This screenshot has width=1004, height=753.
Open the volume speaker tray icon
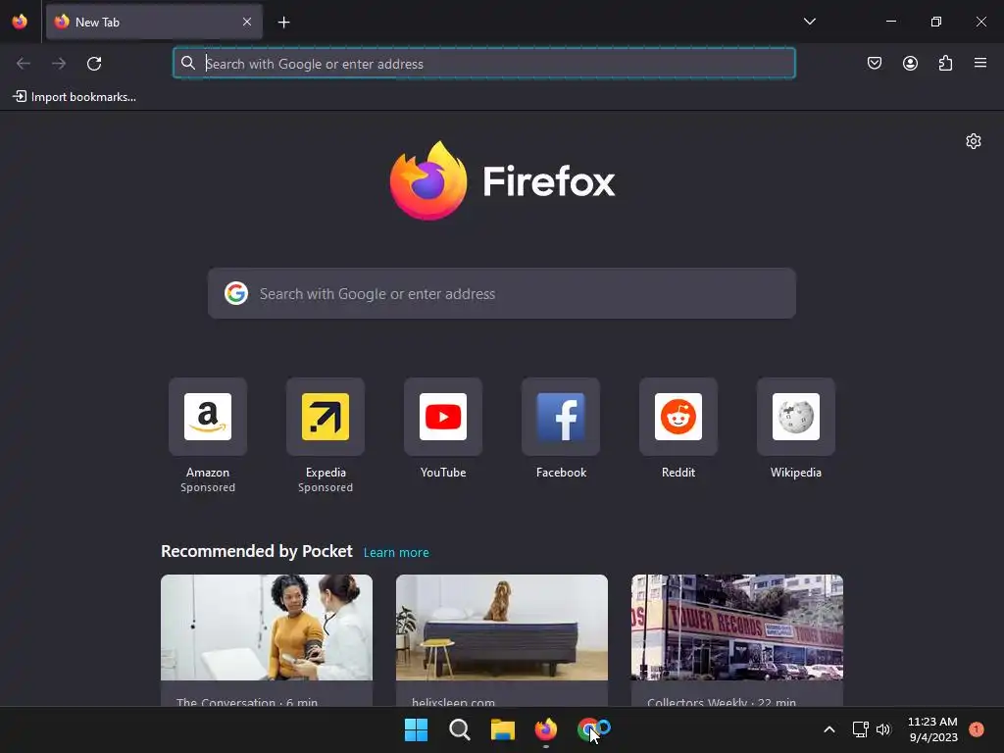(883, 729)
